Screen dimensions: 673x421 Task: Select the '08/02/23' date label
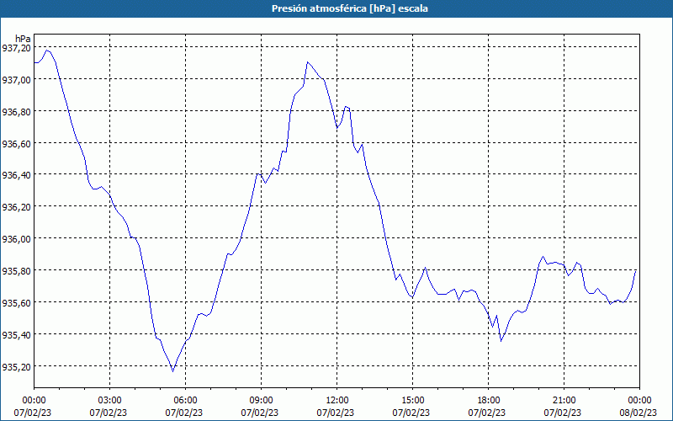(x=639, y=413)
